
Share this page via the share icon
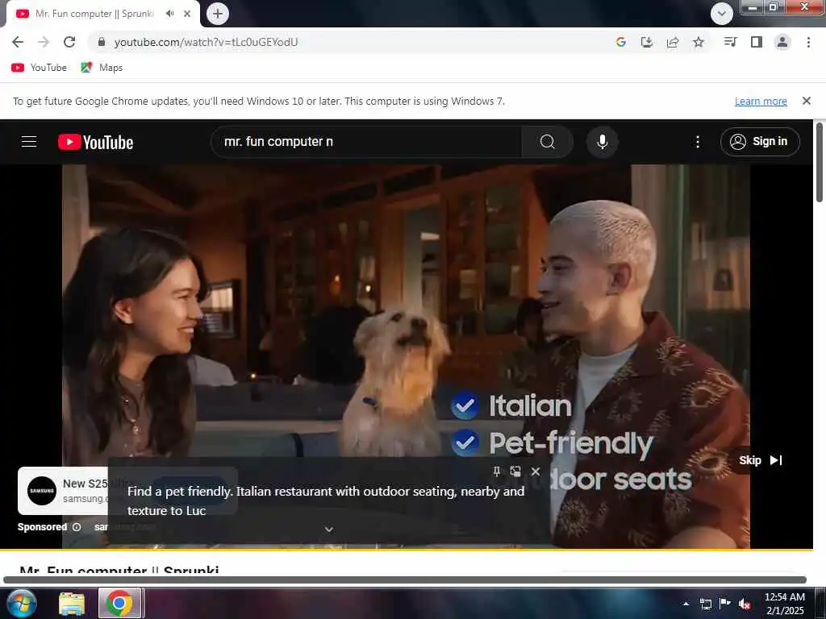[673, 42]
